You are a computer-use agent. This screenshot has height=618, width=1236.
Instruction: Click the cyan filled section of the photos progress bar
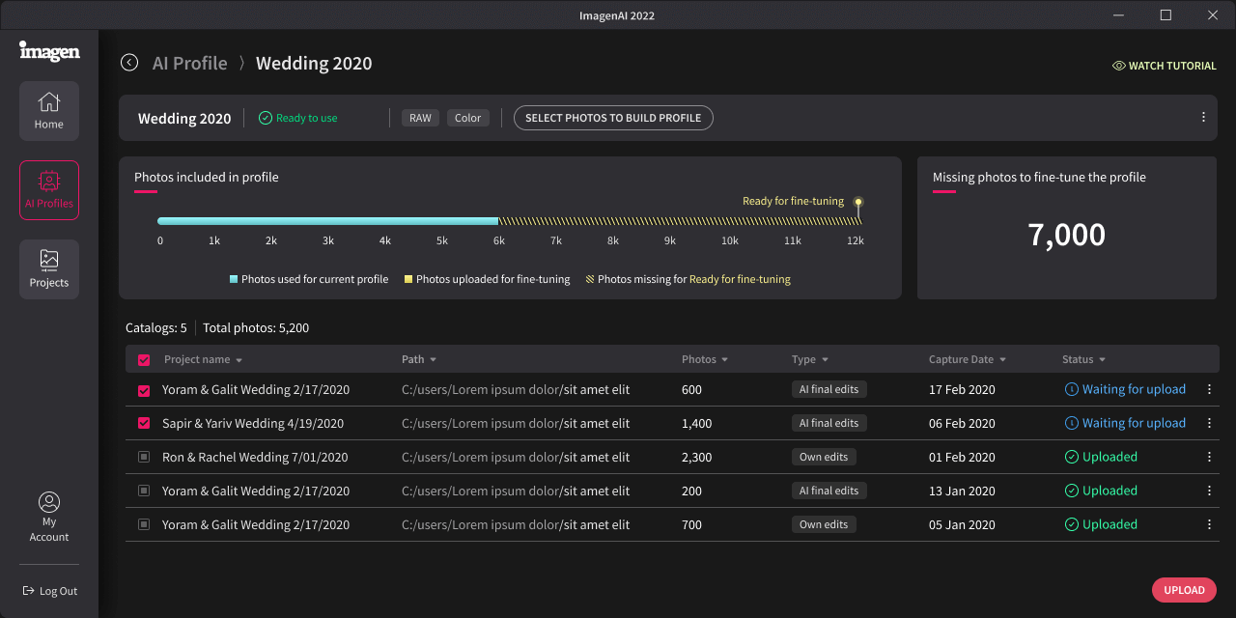click(328, 221)
